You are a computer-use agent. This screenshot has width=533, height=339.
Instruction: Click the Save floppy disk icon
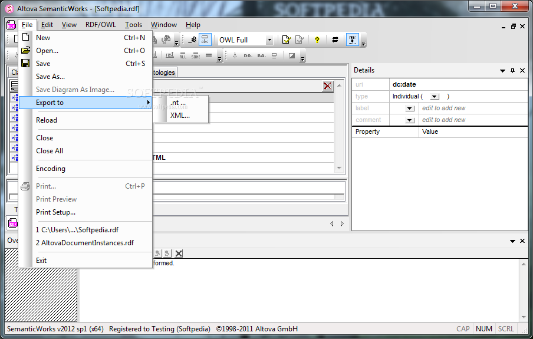click(25, 63)
